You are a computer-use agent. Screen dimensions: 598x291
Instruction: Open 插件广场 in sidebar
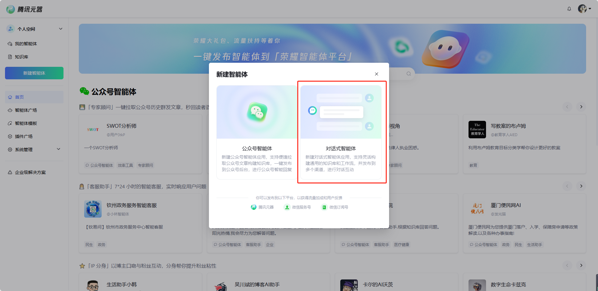pos(34,136)
